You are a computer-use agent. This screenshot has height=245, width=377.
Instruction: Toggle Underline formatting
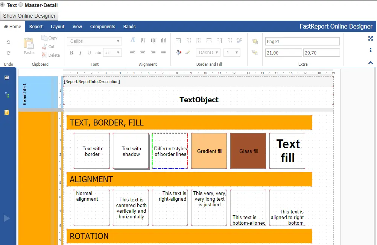89,53
